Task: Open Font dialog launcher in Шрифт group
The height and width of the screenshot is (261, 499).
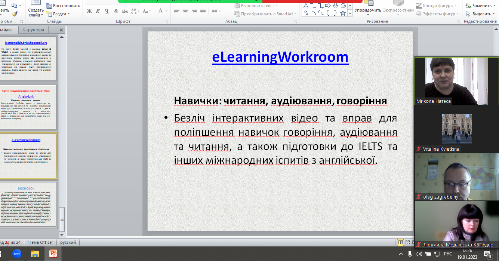Action: point(167,22)
